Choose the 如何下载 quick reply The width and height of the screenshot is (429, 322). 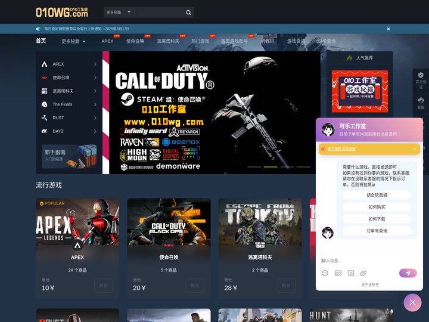coord(377,219)
